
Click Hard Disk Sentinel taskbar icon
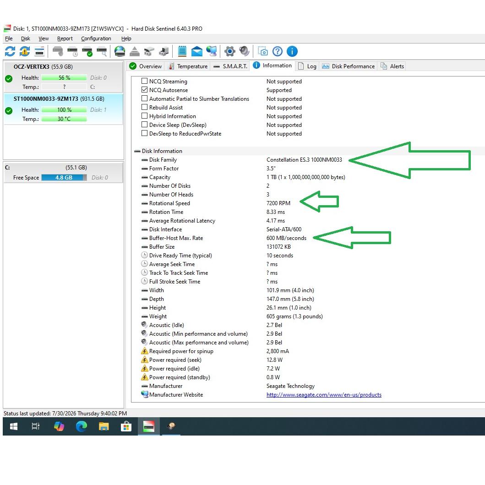pos(149,426)
